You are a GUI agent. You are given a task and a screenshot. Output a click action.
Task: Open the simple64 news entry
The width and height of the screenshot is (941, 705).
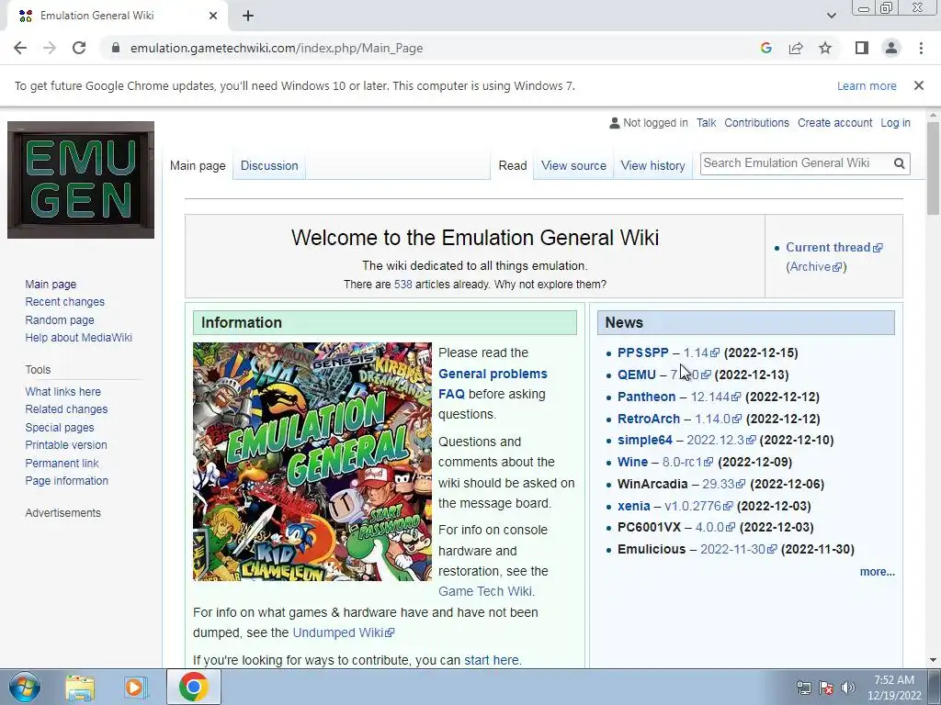coord(644,440)
